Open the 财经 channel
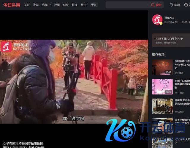The width and height of the screenshot is (190, 148). (66, 5)
